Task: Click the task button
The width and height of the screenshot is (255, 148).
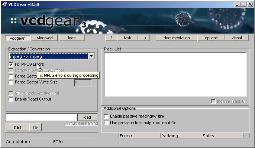Action: tap(127, 38)
